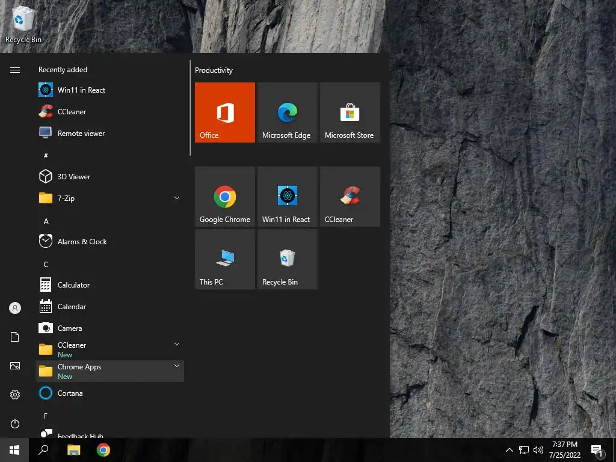Open Pictures from Start sidebar
Screen dimensions: 616x462
(15, 366)
